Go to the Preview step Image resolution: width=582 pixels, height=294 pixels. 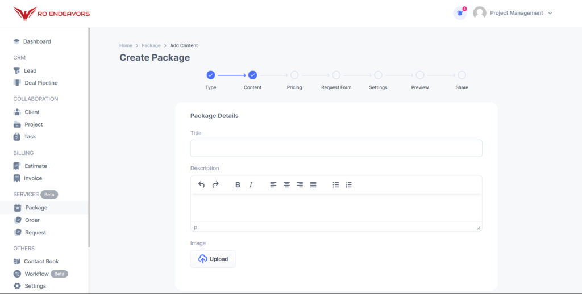pos(420,75)
